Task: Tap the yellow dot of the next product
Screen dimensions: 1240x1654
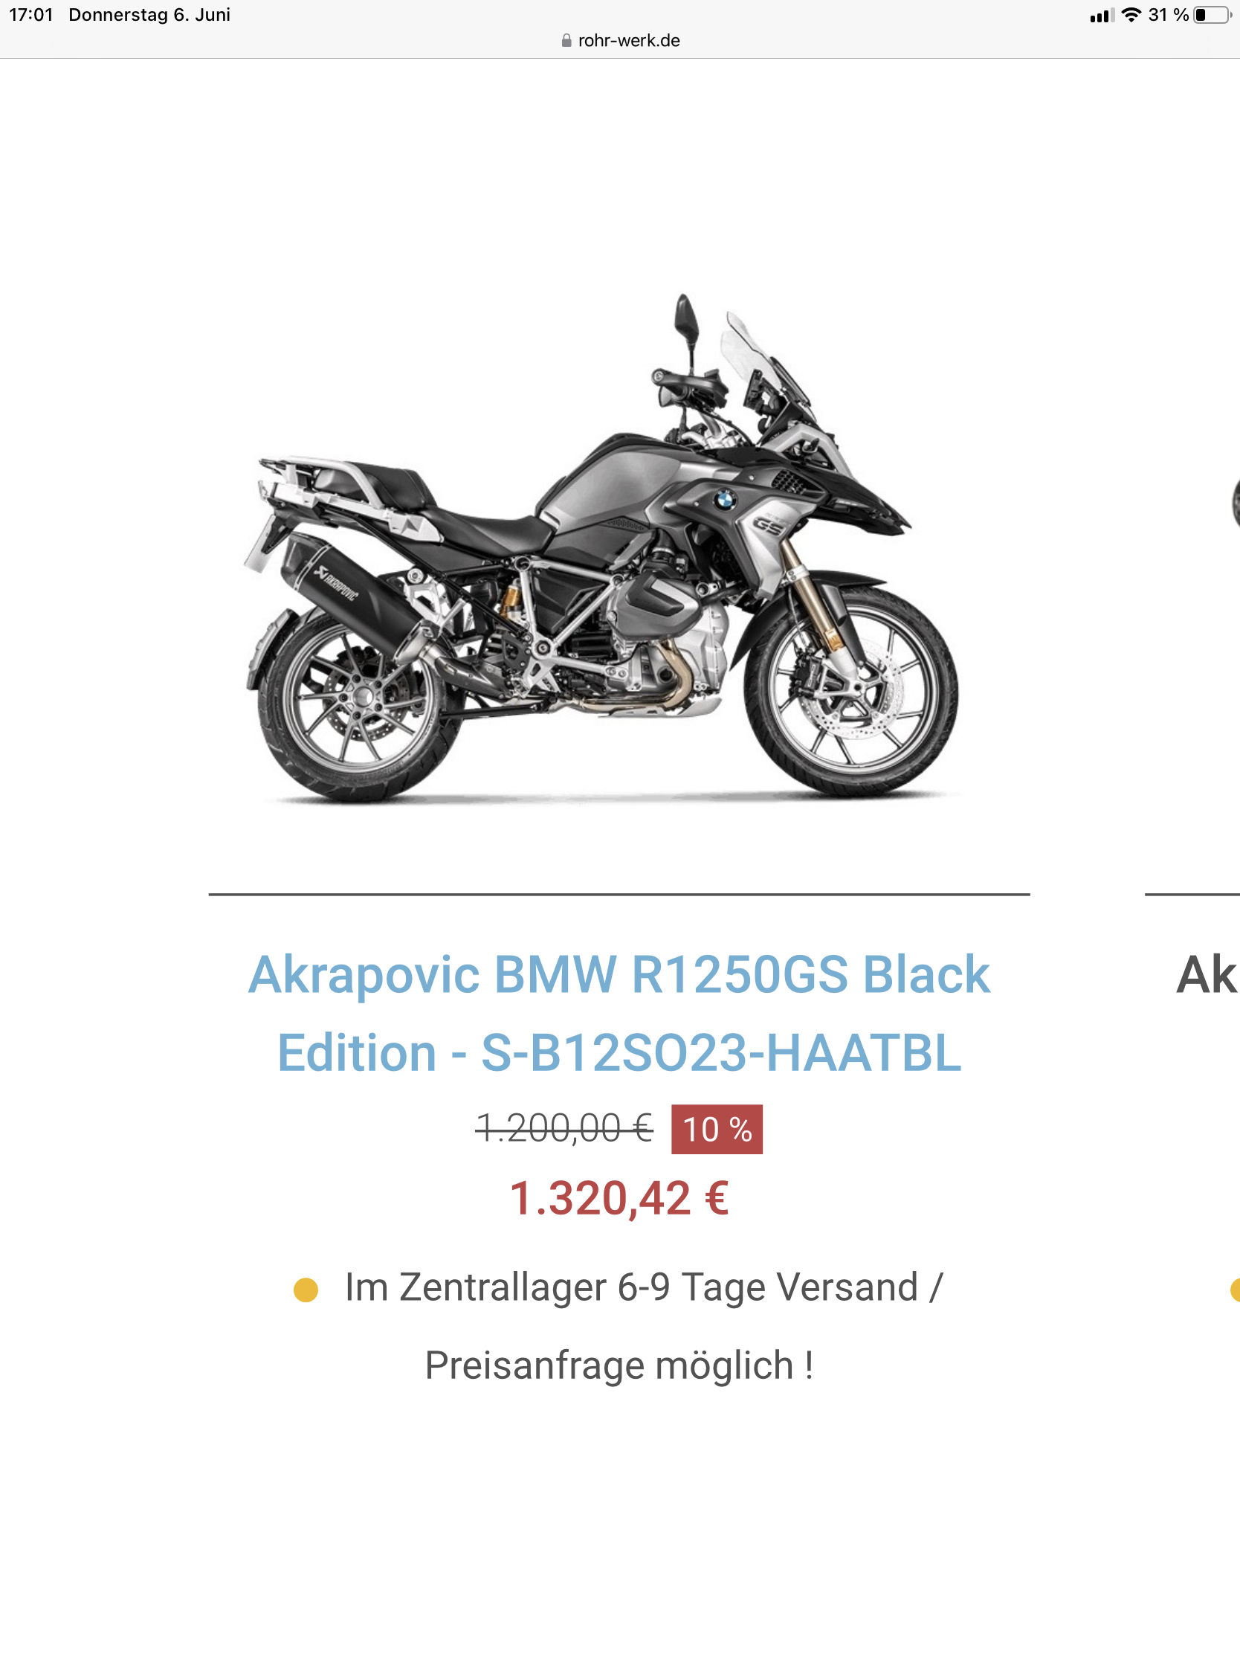Action: pyautogui.click(x=1235, y=1290)
